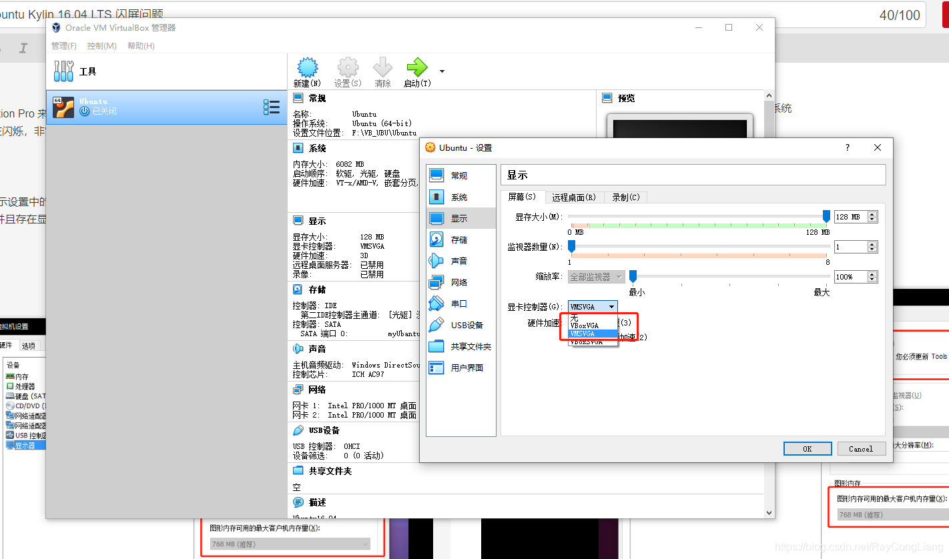
Task: Click the 工具 (Tools) wrench icon
Action: 64,71
